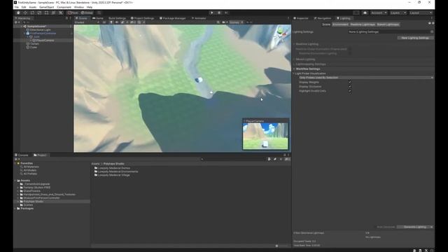
Task: Select the Baked Lightmaps tab
Action: pos(388,24)
